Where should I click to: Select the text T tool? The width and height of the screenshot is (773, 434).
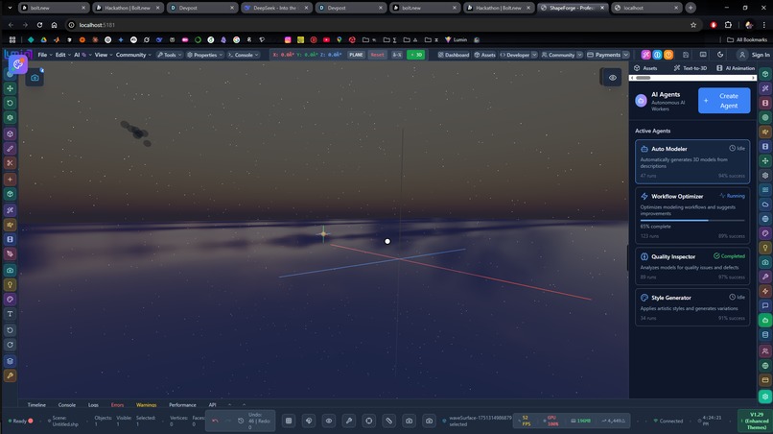(10, 314)
